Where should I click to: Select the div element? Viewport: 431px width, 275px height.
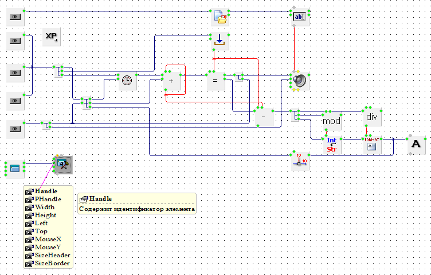[371, 117]
